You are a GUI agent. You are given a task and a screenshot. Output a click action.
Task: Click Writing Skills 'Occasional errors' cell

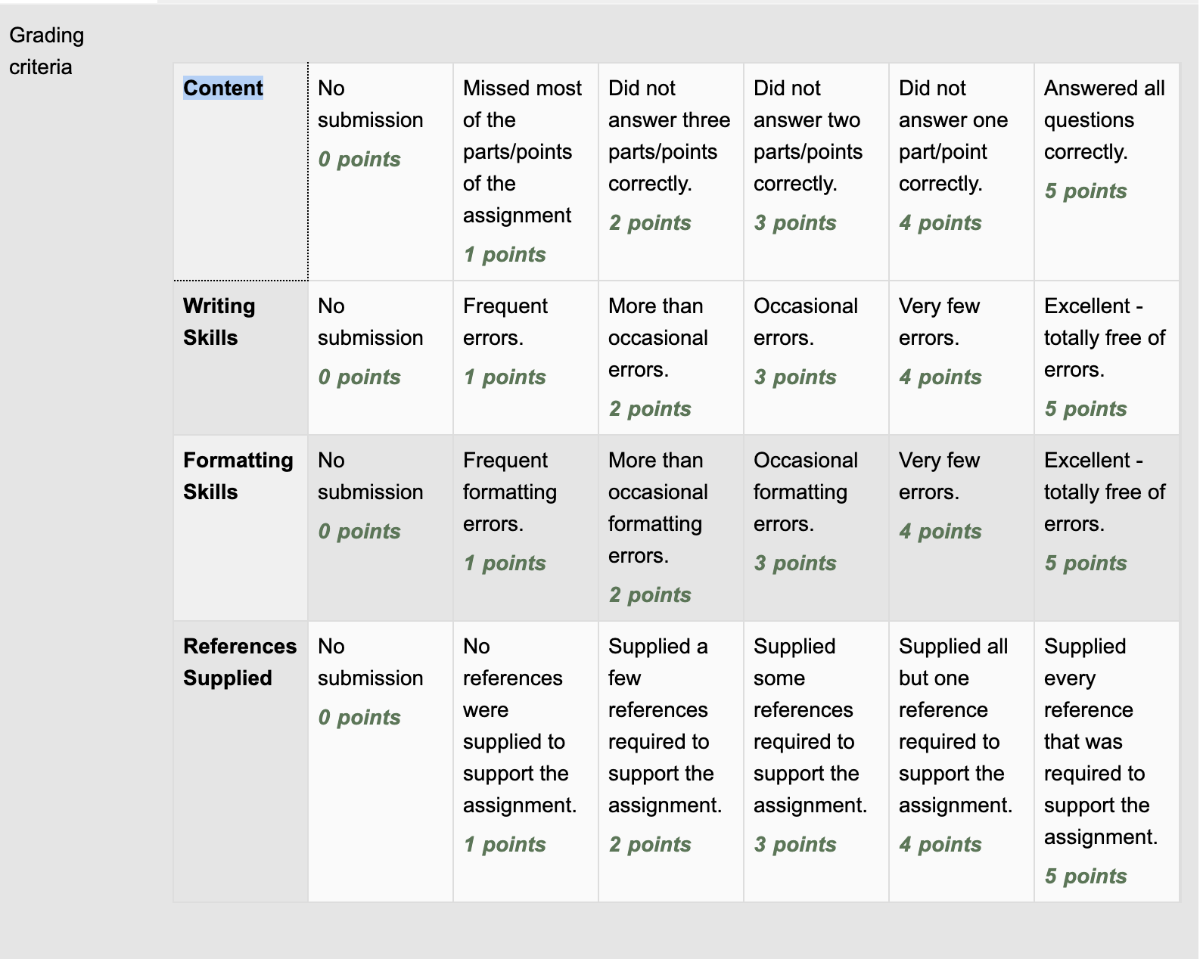pos(816,358)
